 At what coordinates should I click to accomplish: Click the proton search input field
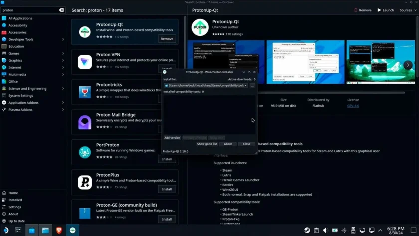[x=30, y=10]
